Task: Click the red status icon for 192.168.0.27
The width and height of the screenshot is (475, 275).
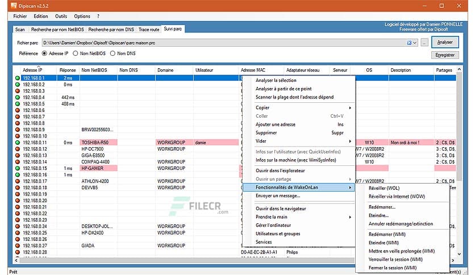Action: (18, 245)
